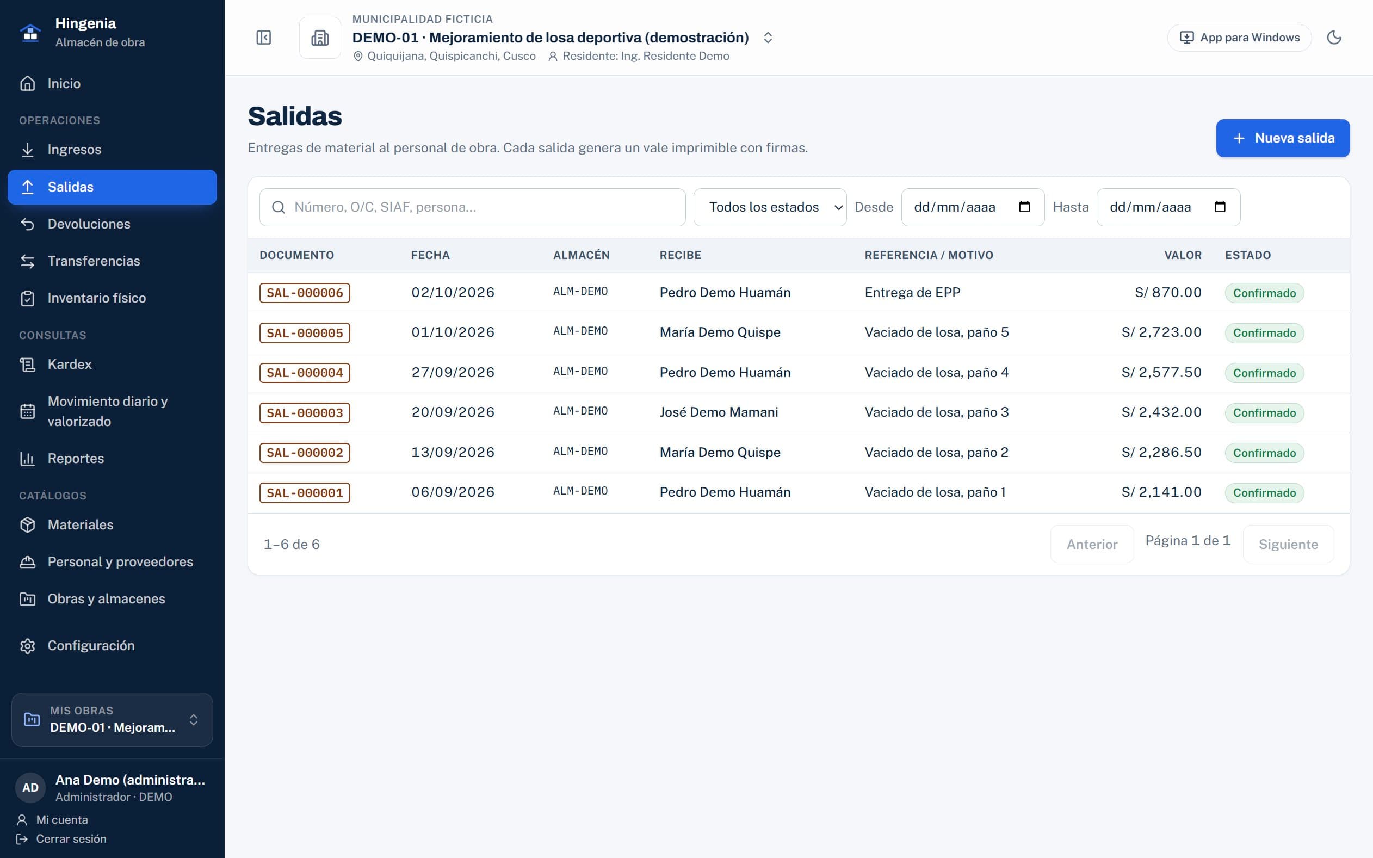Click the Hingenia logo icon
This screenshot has width=1373, height=858.
(30, 32)
